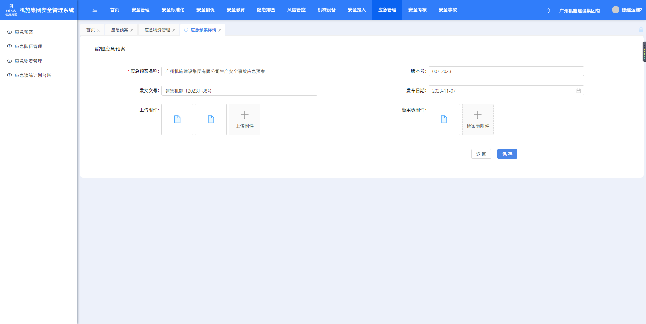Viewport: 646px width, 324px height.
Task: Click the user avatar icon
Action: pyautogui.click(x=615, y=10)
